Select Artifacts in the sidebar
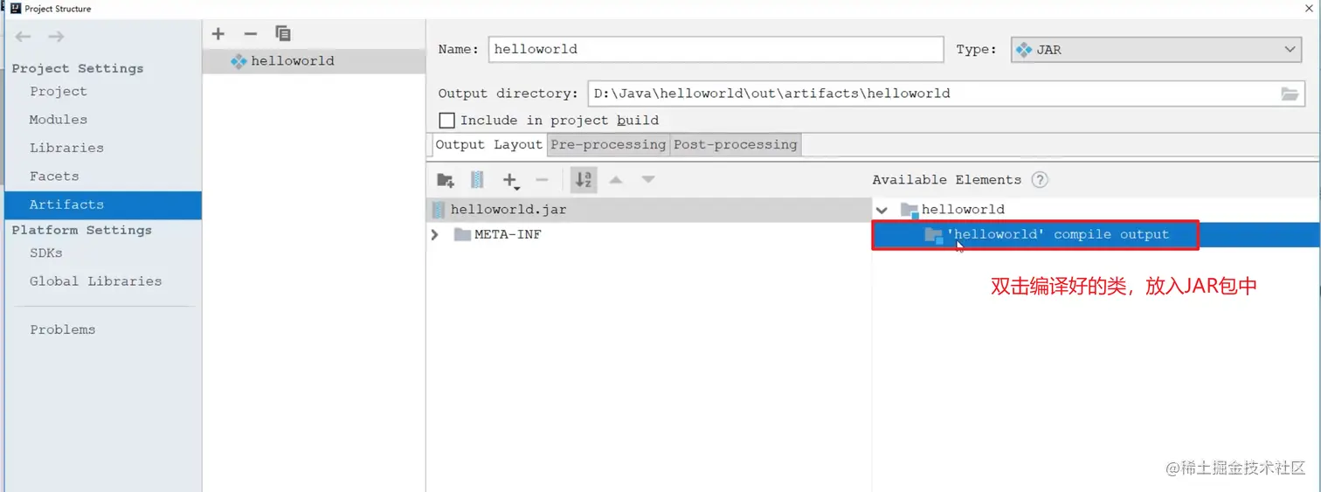The height and width of the screenshot is (492, 1321). [103, 205]
